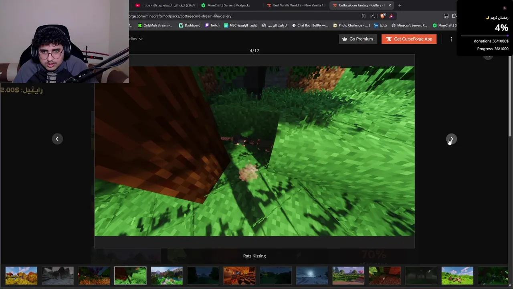Click the main gallery image
This screenshot has width=513, height=289.
254,151
